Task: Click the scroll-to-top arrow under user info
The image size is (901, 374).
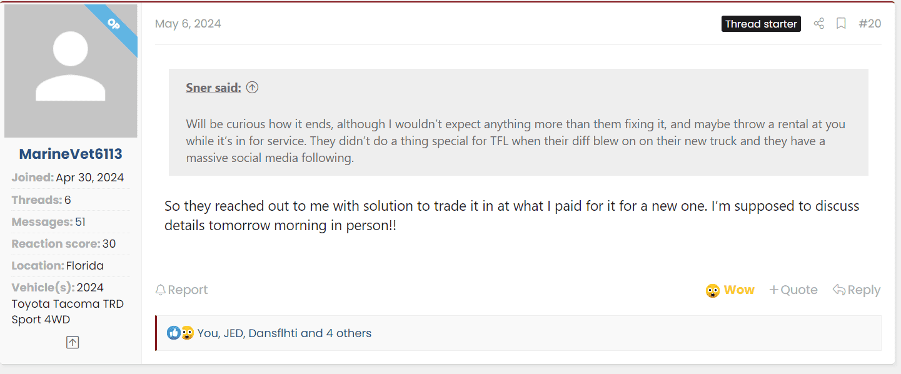Action: [x=73, y=342]
